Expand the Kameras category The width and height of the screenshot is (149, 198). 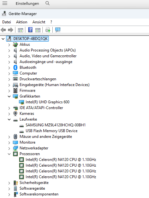click(9, 114)
